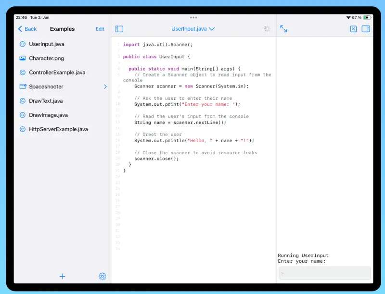Expand Spaceshooter folder chevron
Image resolution: width=385 pixels, height=294 pixels.
coord(105,87)
